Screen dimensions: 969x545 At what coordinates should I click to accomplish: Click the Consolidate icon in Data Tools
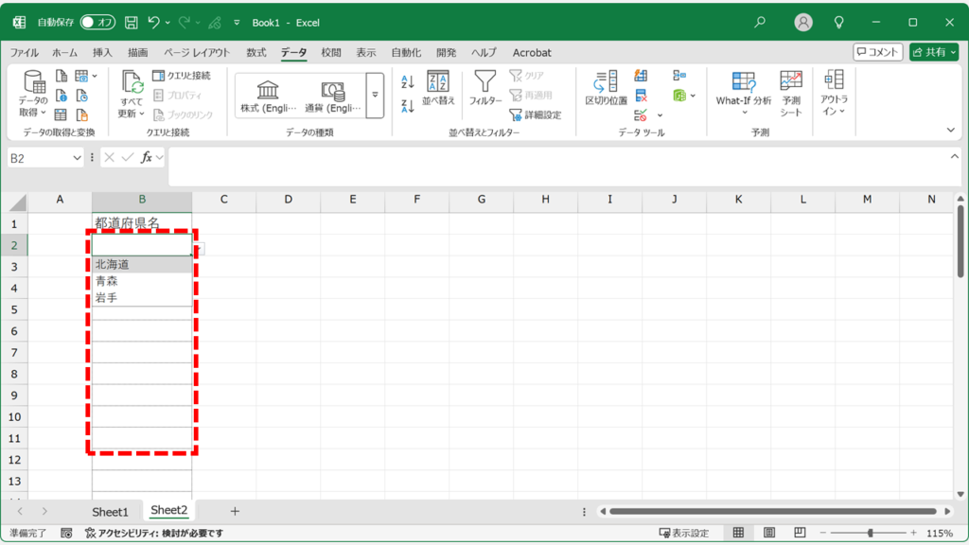coord(679,76)
